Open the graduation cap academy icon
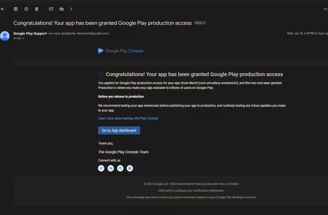Image resolution: width=328 pixels, height=215 pixels. tap(111, 168)
